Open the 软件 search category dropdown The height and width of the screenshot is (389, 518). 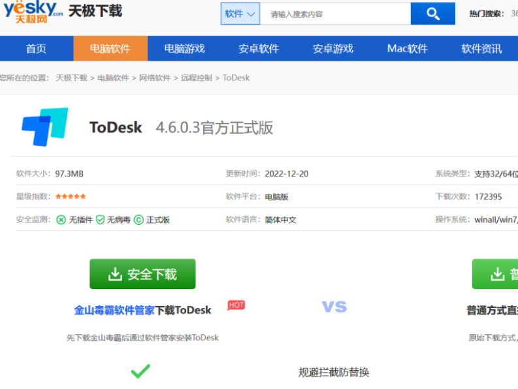pyautogui.click(x=240, y=14)
